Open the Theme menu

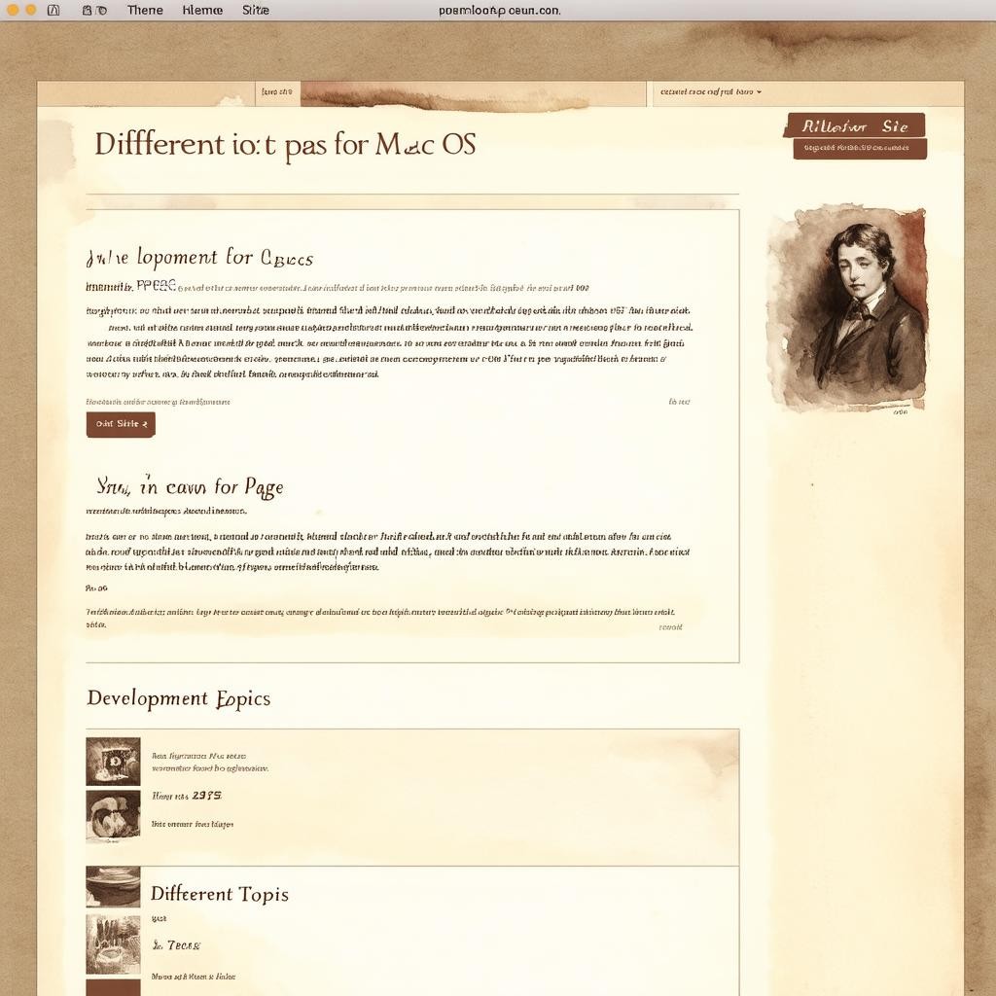tap(145, 10)
